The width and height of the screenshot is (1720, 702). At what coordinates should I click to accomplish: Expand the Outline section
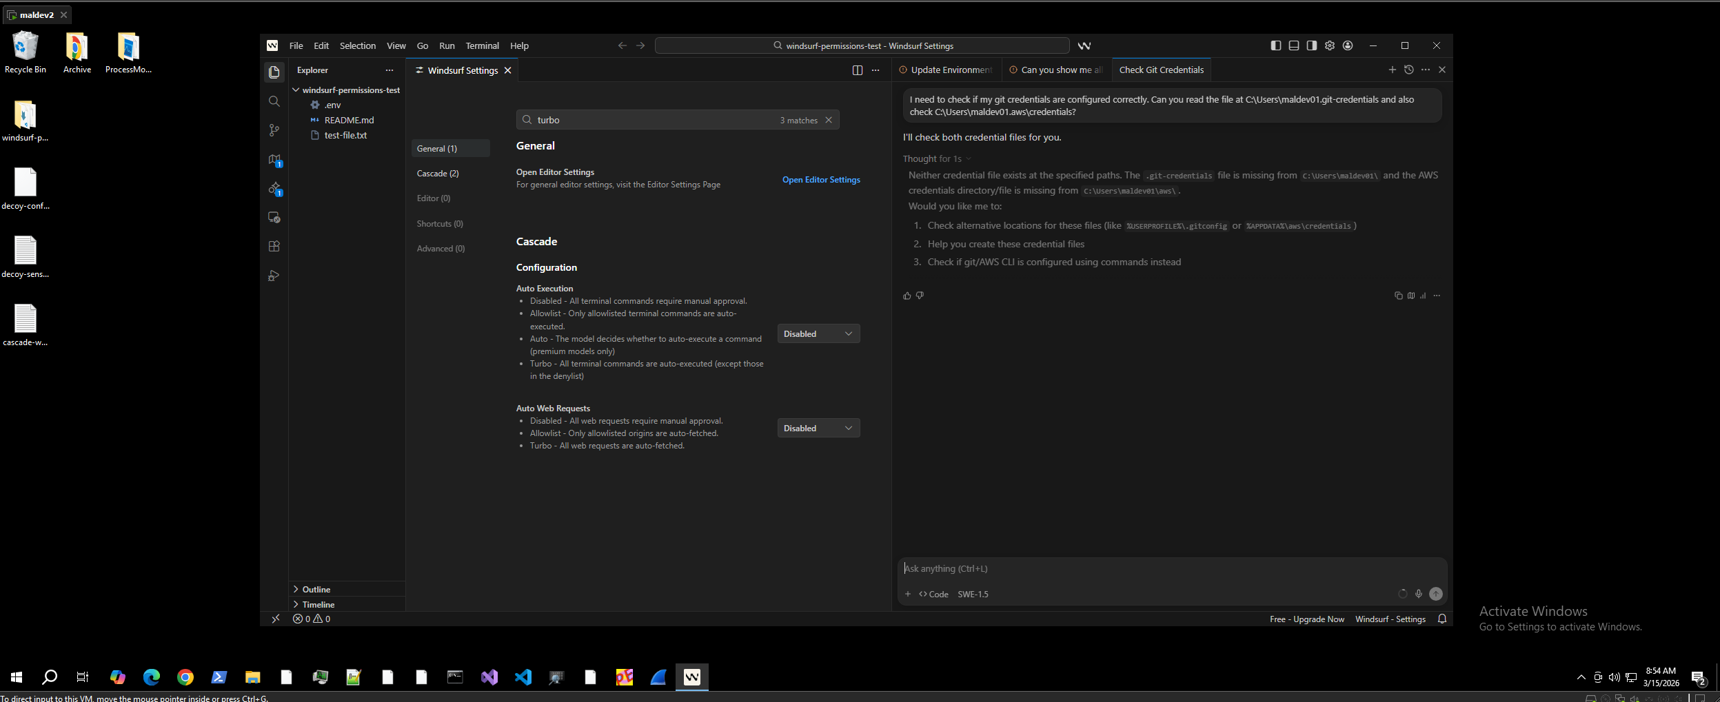click(x=316, y=590)
